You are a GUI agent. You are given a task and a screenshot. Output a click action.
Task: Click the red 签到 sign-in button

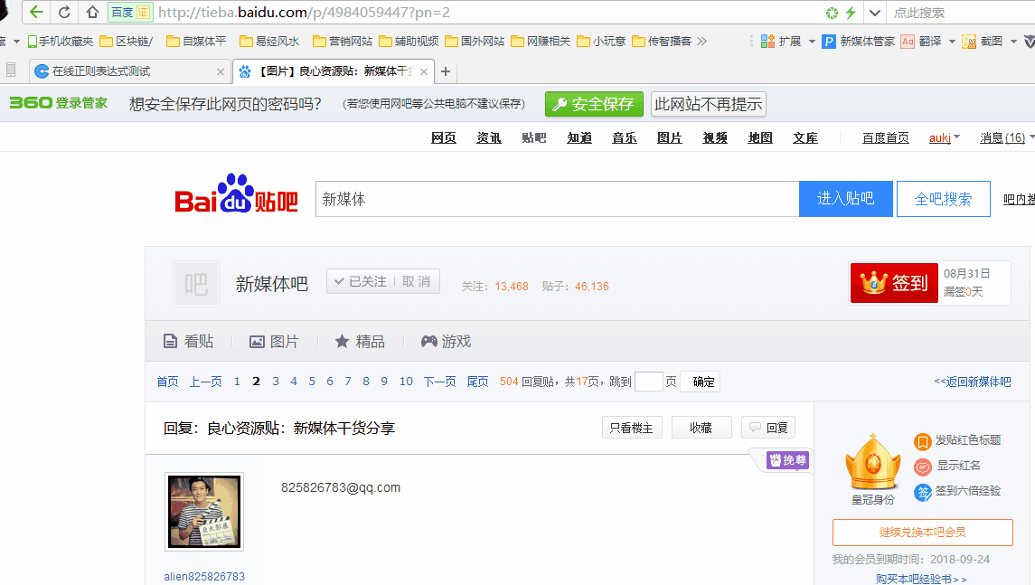point(894,283)
